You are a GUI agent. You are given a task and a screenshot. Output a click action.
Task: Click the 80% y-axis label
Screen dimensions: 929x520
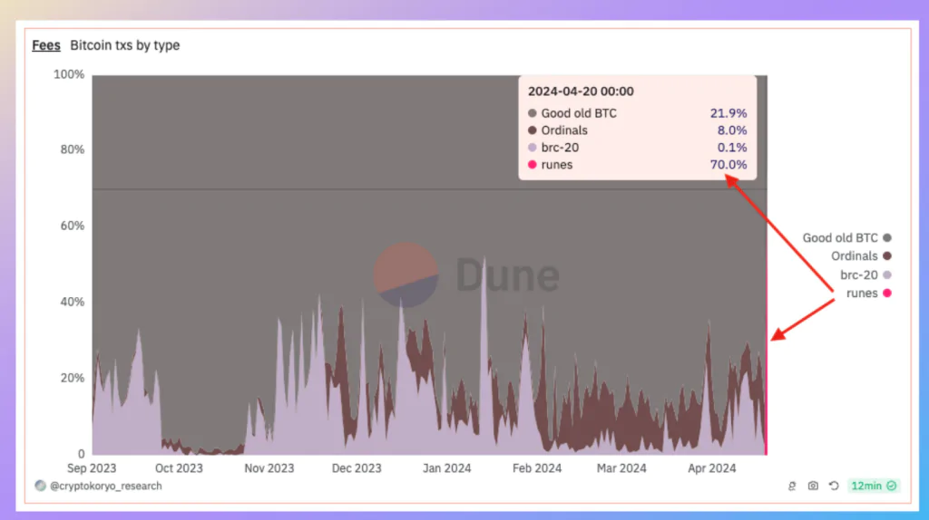[x=73, y=149]
